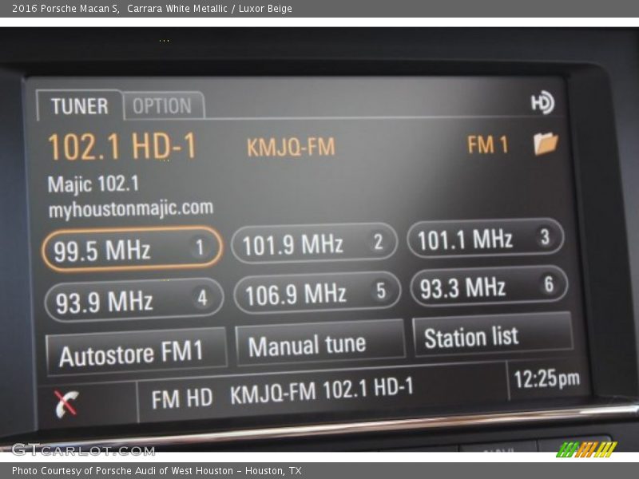This screenshot has width=639, height=479.
Task: Select preset 2 at 101.9 MHz
Action: 314,243
